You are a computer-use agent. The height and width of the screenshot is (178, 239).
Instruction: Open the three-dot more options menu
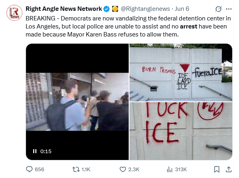coord(229,9)
